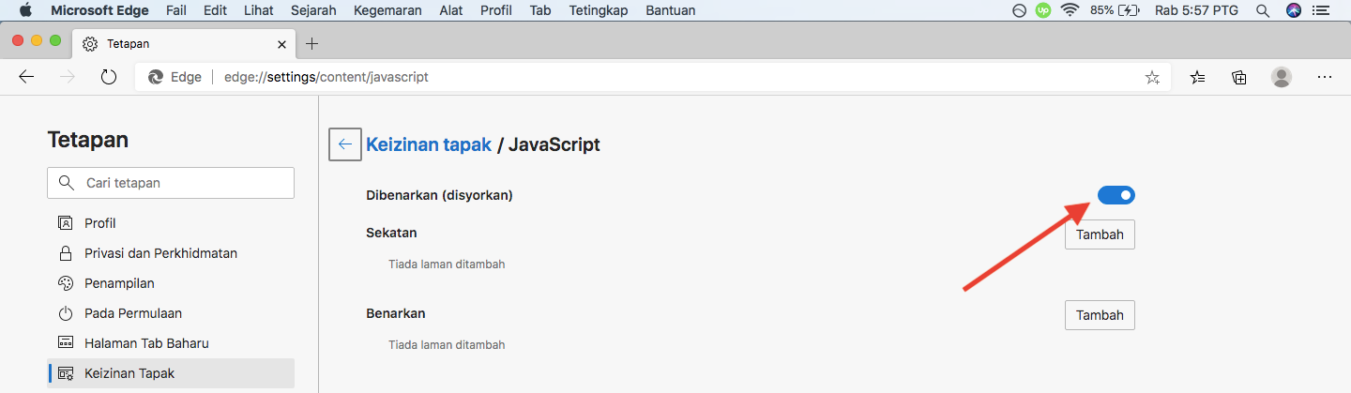1351x393 pixels.
Task: Select Privasi dan Perkhidmatan in sidebar
Action: (x=160, y=253)
